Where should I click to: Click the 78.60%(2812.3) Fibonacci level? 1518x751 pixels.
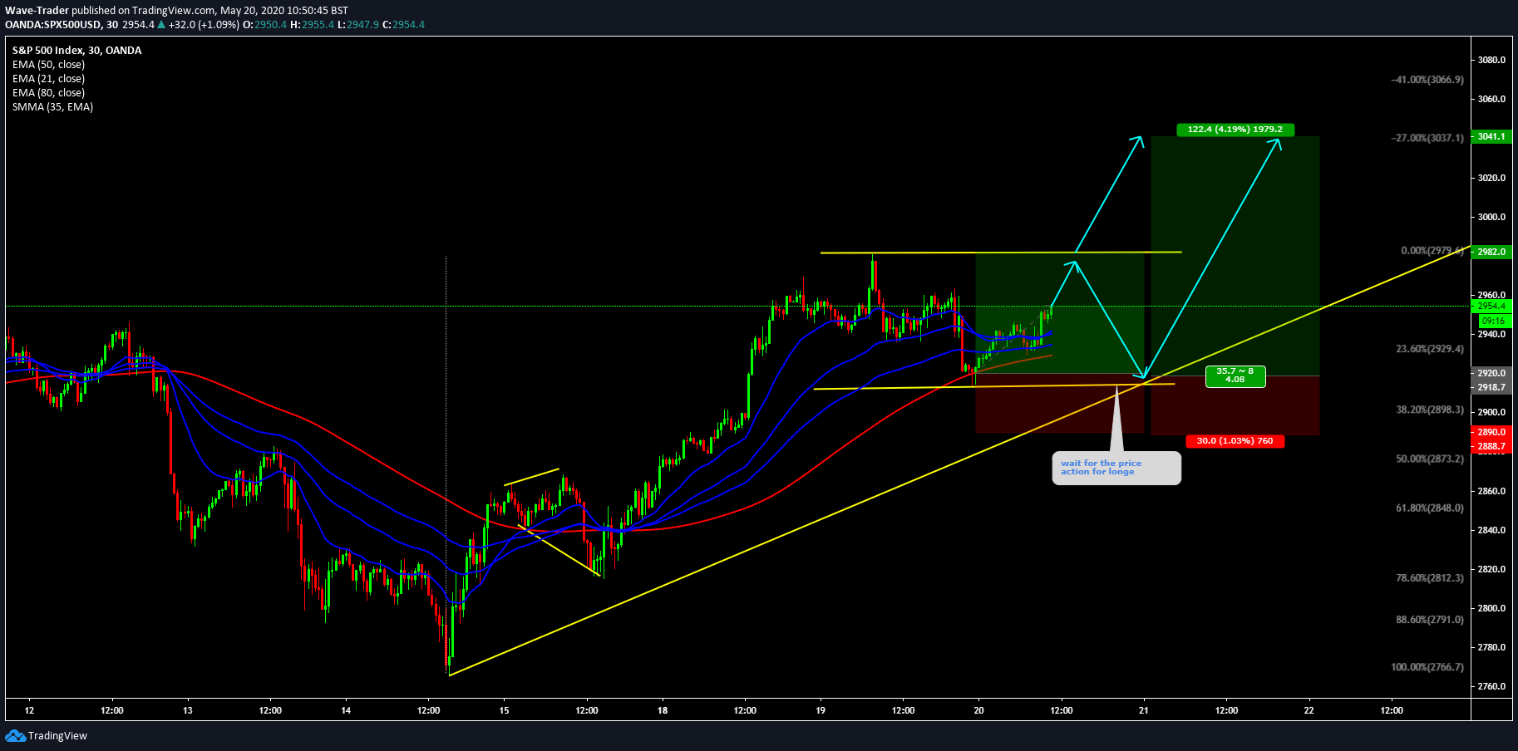[1430, 577]
